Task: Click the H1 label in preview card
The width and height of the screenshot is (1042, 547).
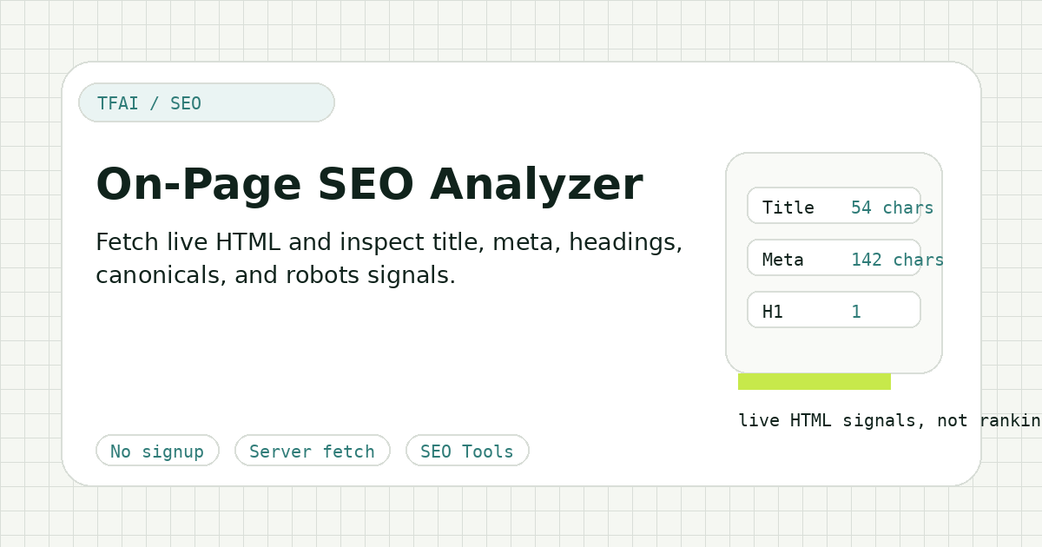Action: click(x=773, y=312)
